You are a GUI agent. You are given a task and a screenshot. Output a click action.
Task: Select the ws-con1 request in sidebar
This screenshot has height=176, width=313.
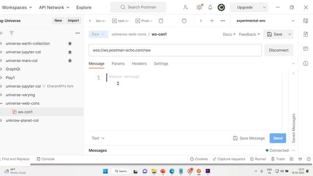click(42, 112)
